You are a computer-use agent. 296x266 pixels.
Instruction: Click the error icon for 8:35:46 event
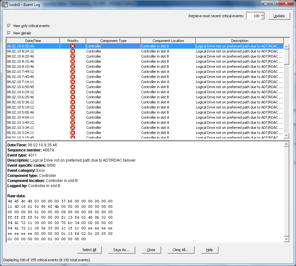[x=73, y=46]
